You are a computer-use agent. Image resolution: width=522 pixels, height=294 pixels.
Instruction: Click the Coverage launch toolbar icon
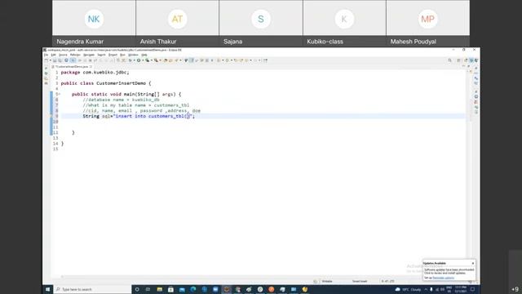147,60
